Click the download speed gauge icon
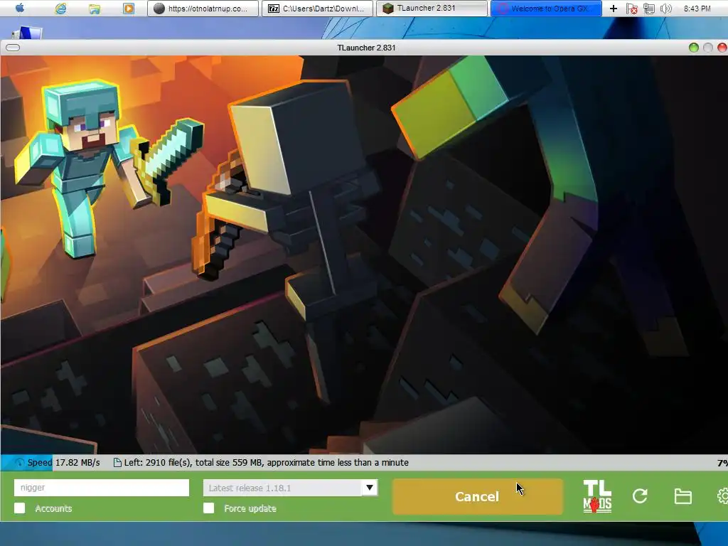The height and width of the screenshot is (546, 728). click(x=19, y=462)
